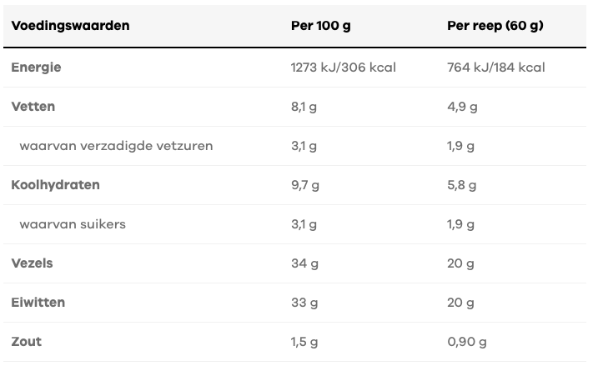Viewport: 593px width, 371px height.
Task: Click the 5,8 g value in Koolhydraten row
Action: pos(462,185)
